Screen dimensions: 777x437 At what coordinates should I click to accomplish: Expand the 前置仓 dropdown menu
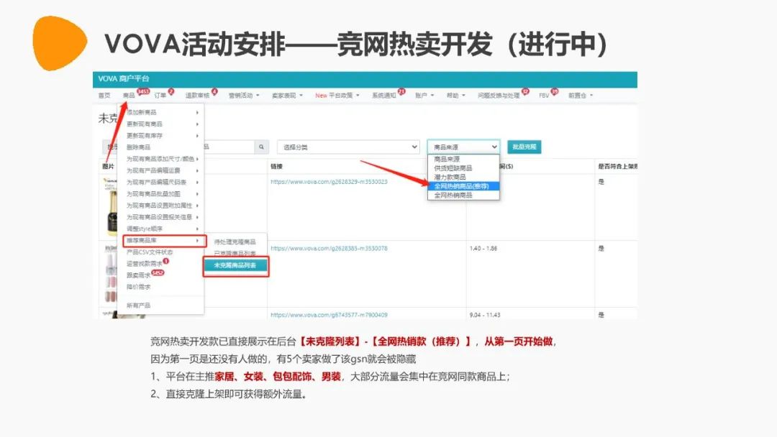[x=581, y=96]
